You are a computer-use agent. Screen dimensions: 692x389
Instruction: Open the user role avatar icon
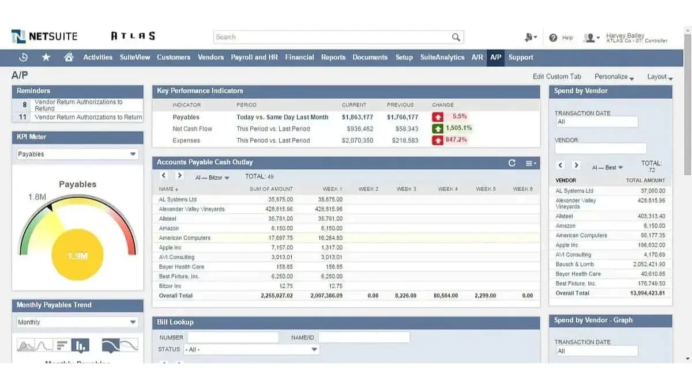(591, 37)
